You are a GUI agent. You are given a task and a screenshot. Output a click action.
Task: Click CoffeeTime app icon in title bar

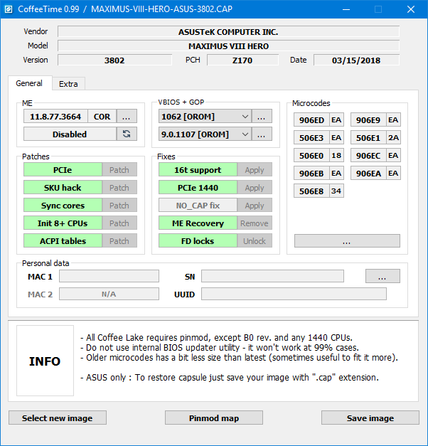click(9, 9)
